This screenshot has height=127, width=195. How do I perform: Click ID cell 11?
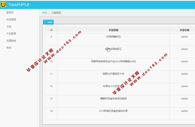coord(51,74)
